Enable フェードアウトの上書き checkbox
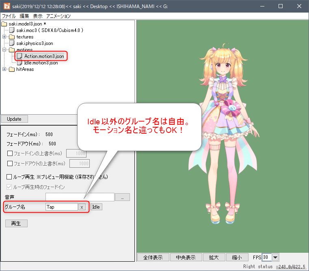 10,163
